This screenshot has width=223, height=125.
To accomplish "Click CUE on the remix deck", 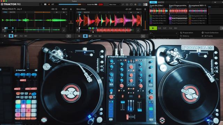I will tap(160, 28).
